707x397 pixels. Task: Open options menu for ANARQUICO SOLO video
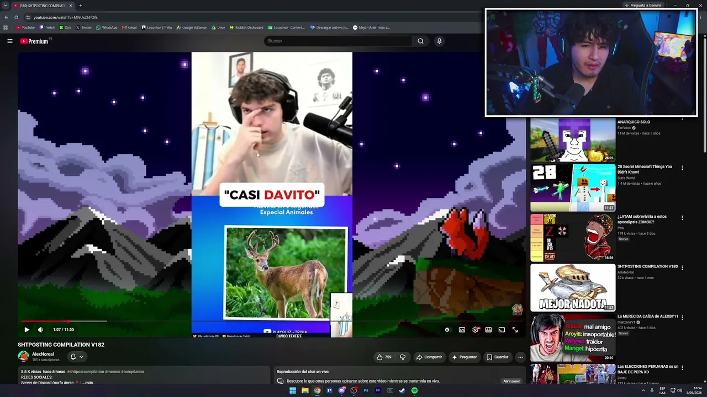682,118
